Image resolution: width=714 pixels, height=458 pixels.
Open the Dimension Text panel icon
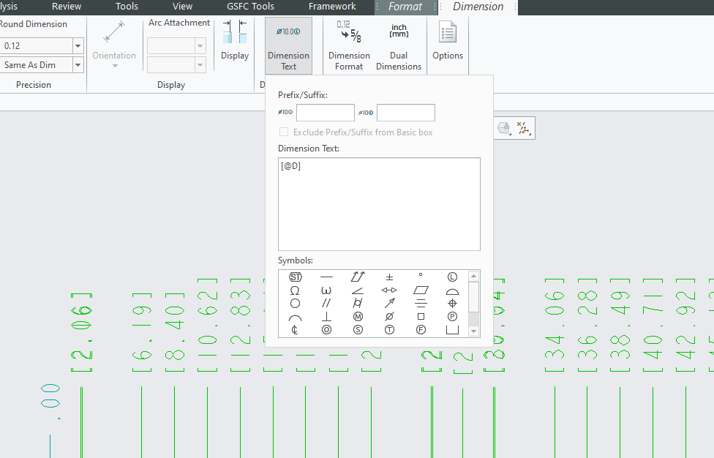point(288,33)
